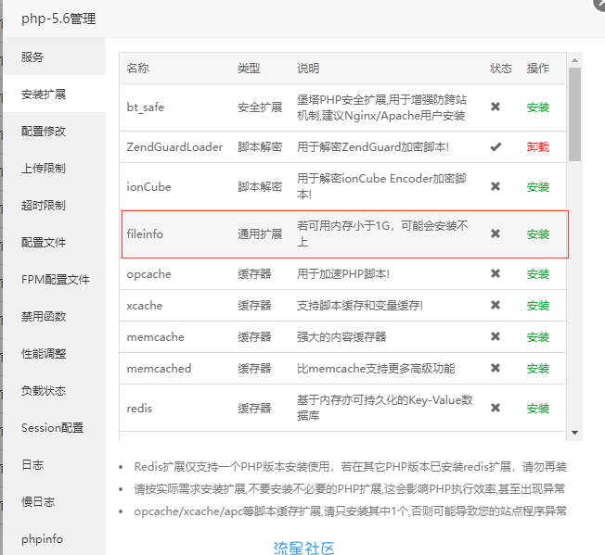Install the xcache extension
605x555 pixels.
[538, 306]
